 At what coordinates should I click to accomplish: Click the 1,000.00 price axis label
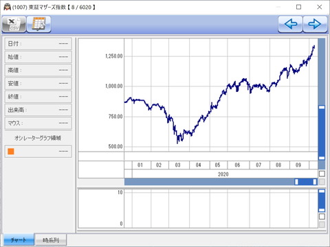coord(114,86)
